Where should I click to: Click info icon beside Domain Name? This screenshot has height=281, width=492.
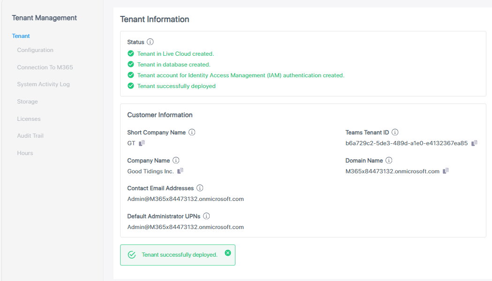pyautogui.click(x=389, y=161)
